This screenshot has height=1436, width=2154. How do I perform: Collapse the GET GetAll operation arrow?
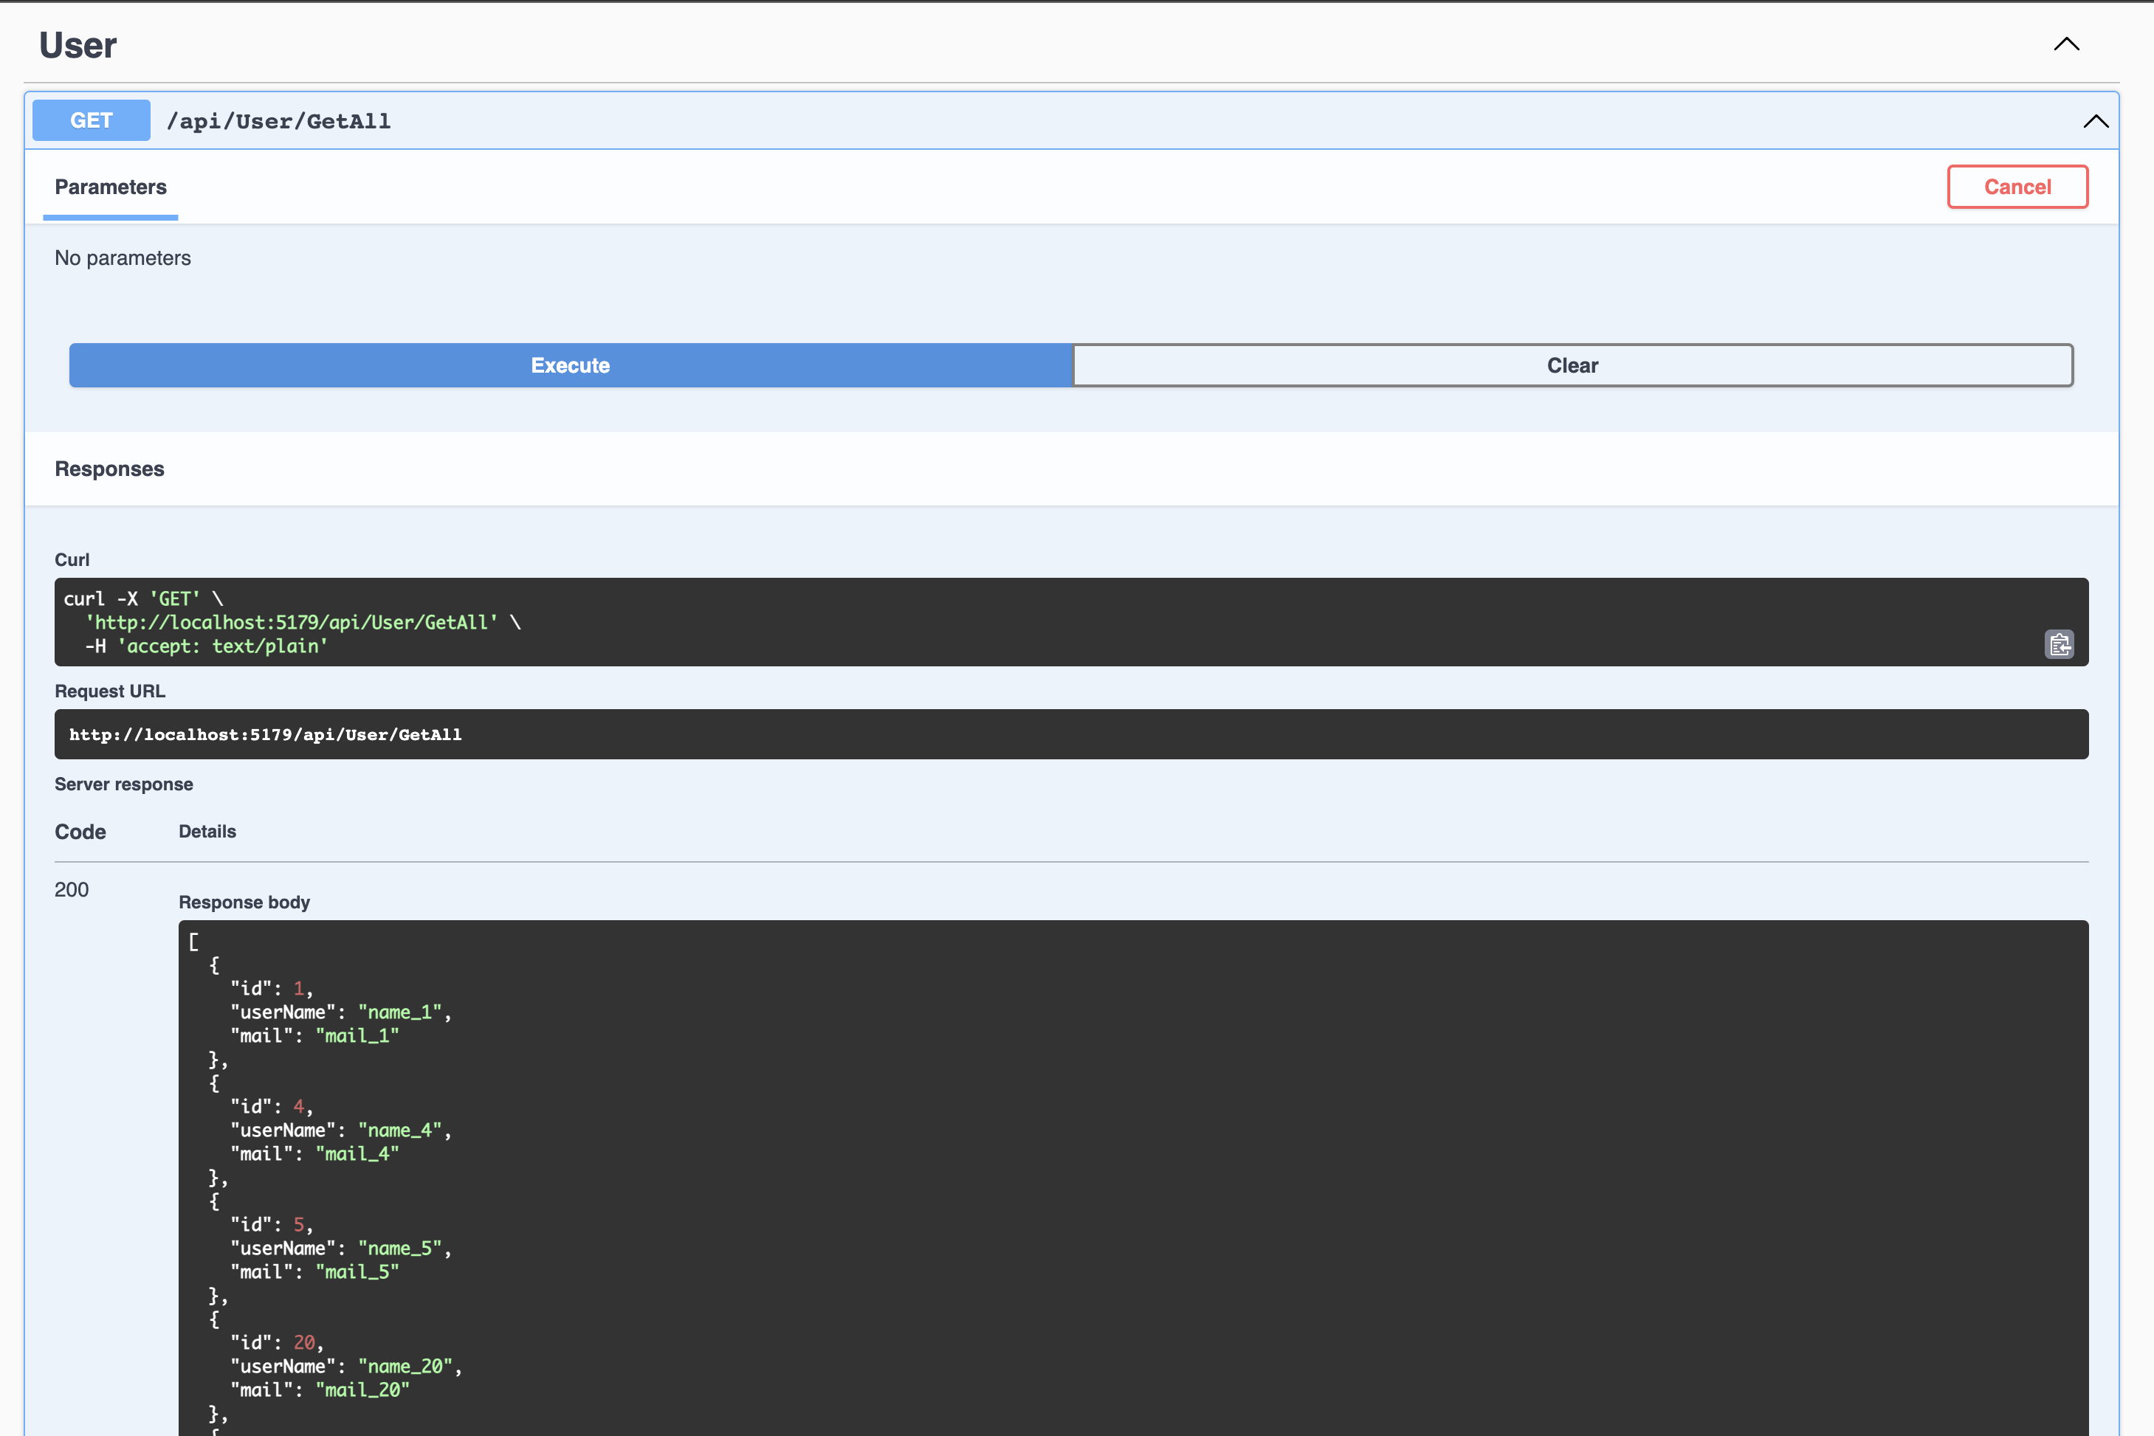(2096, 121)
